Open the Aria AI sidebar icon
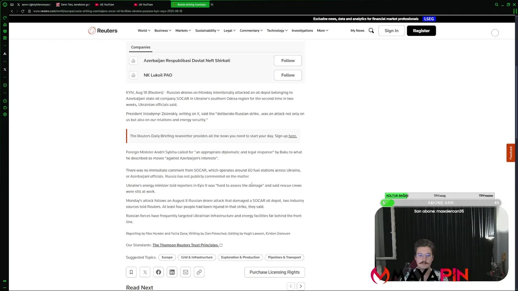Screen dimensions: 518x291 5,53
